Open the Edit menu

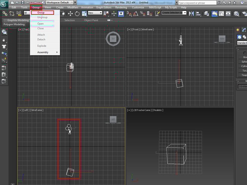[x=14, y=7]
